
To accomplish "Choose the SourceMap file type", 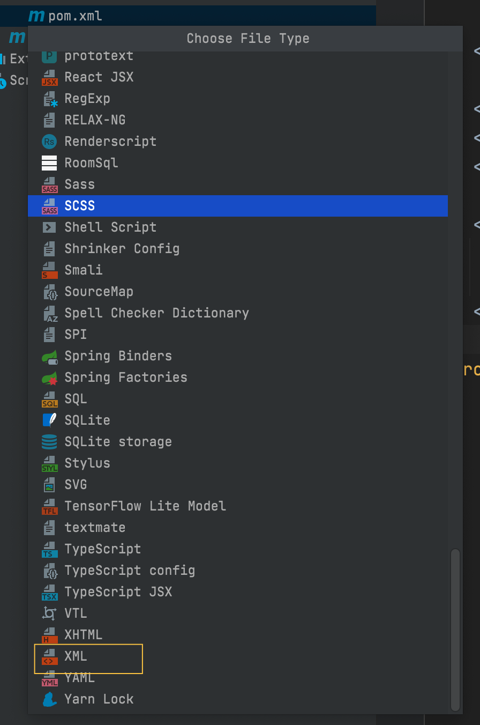I will 99,292.
